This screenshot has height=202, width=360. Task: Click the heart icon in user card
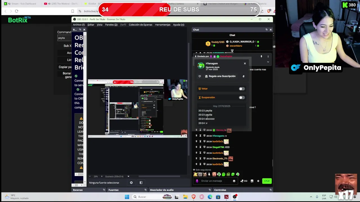(x=200, y=76)
